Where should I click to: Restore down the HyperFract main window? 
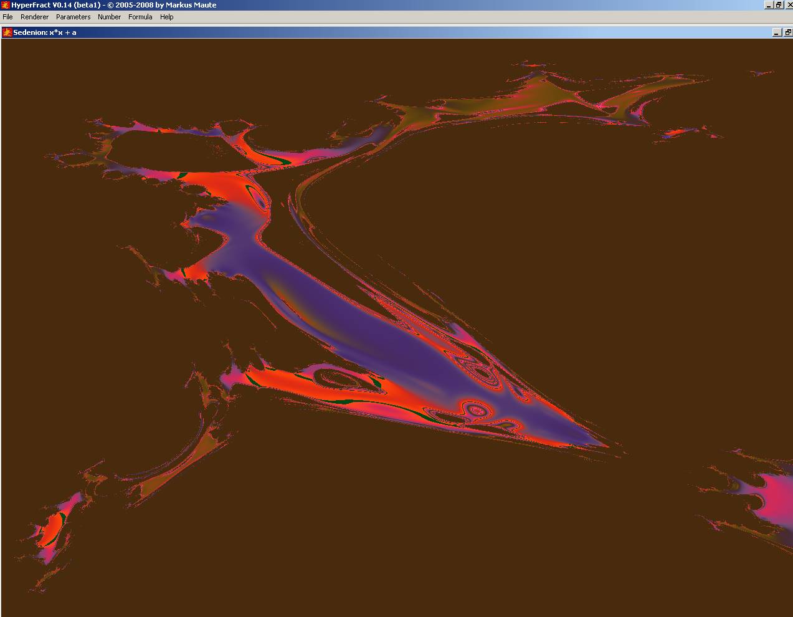(778, 5)
